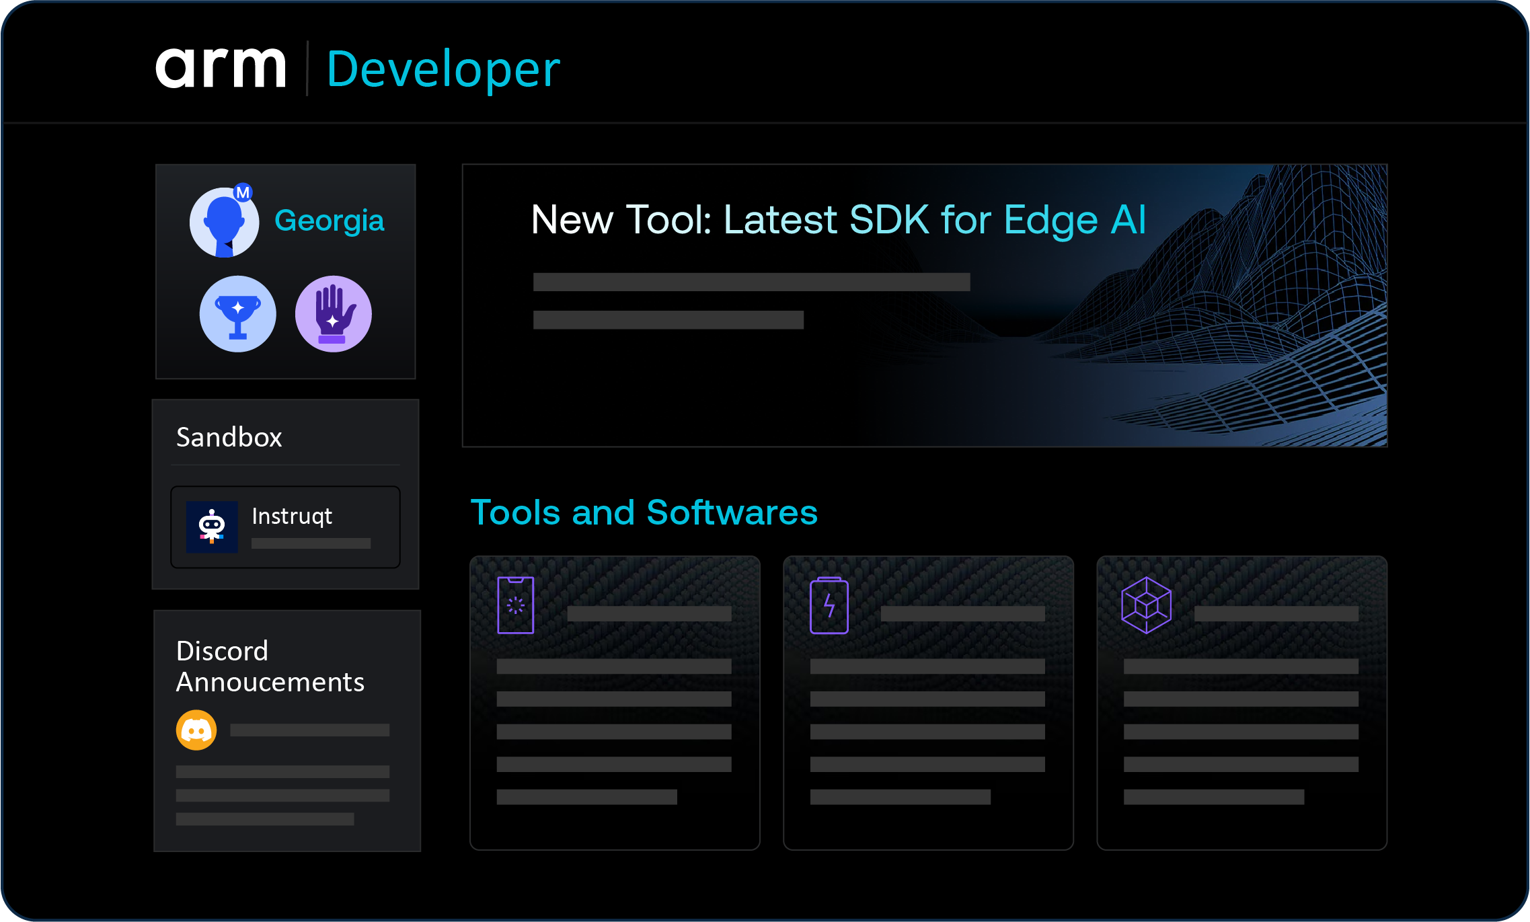Click the battery lightning bolt icon

click(x=829, y=605)
